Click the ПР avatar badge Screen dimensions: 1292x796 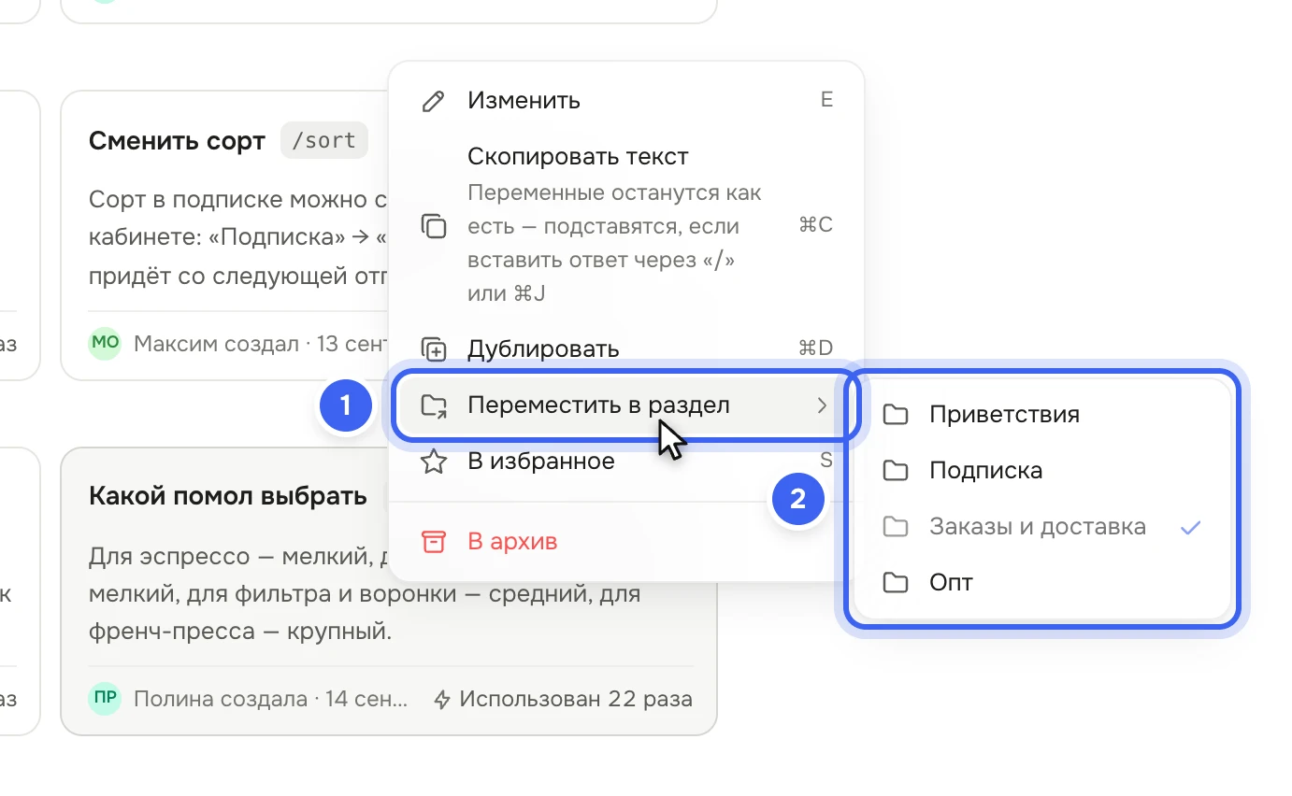pos(105,699)
